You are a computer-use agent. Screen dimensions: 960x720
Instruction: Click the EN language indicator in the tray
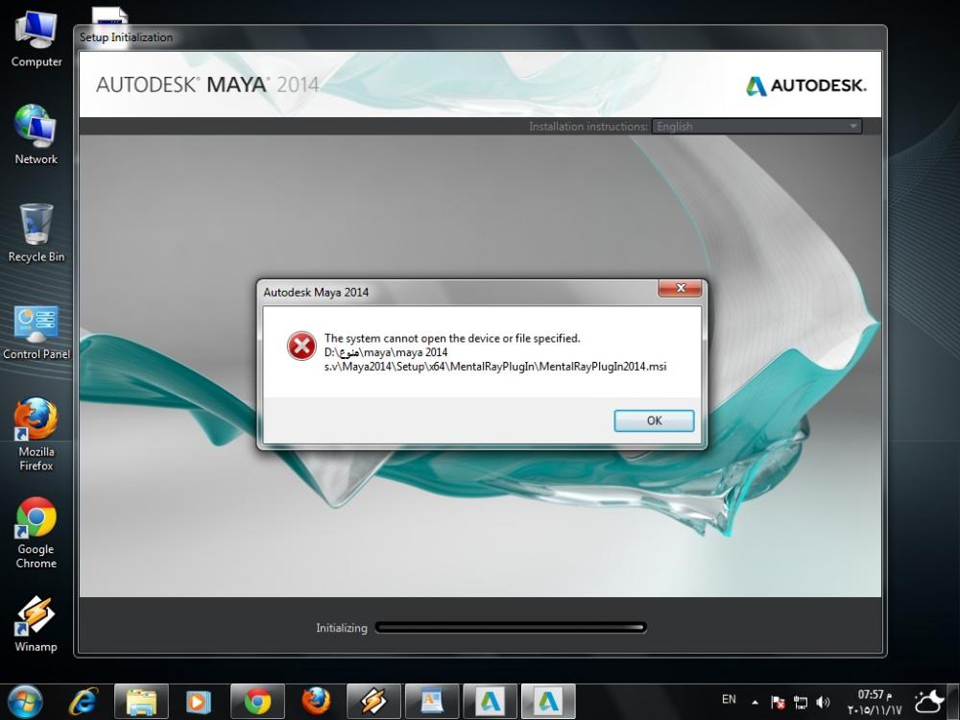coord(729,699)
